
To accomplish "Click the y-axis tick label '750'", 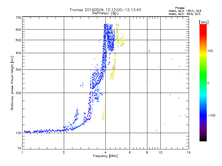I will click(x=18, y=17).
